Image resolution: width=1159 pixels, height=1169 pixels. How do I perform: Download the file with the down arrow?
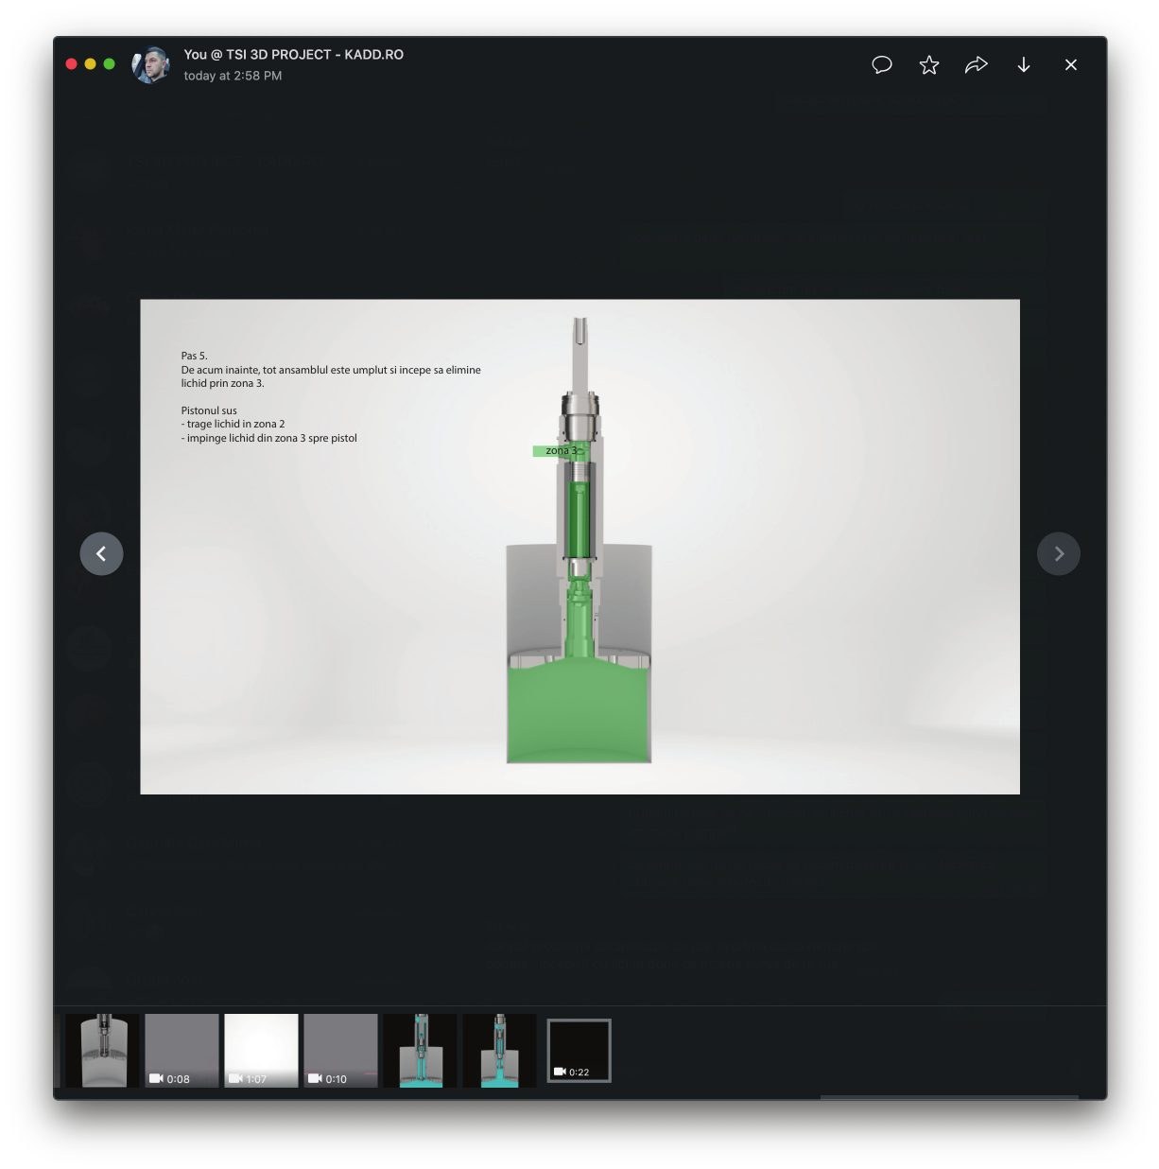[x=1023, y=64]
